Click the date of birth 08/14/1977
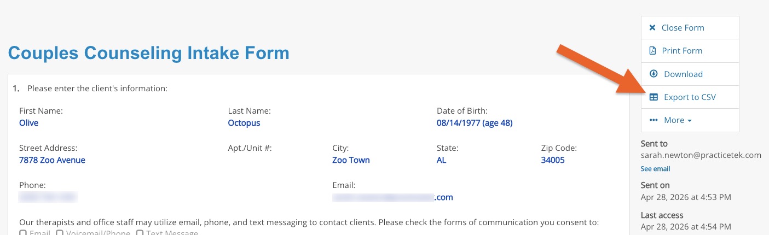 [459, 123]
